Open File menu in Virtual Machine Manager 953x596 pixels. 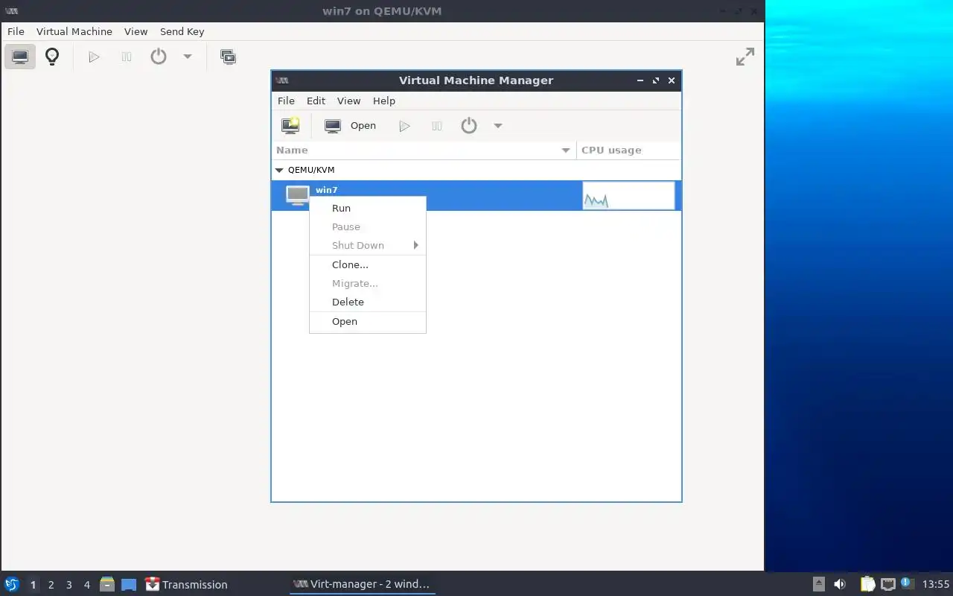pos(286,101)
